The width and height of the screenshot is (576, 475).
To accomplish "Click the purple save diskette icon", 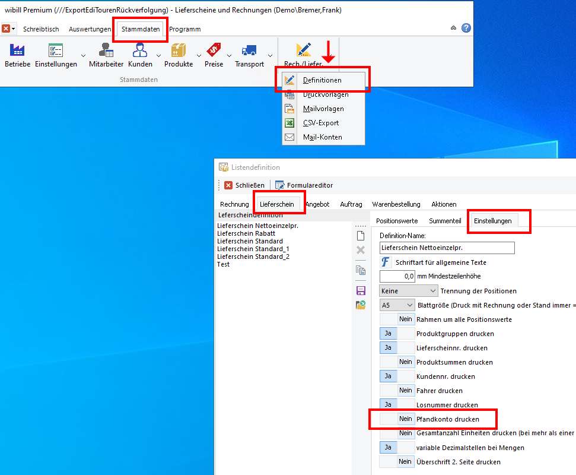I will pos(361,290).
